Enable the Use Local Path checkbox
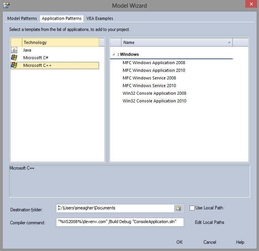This screenshot has width=259, height=251. pyautogui.click(x=192, y=208)
